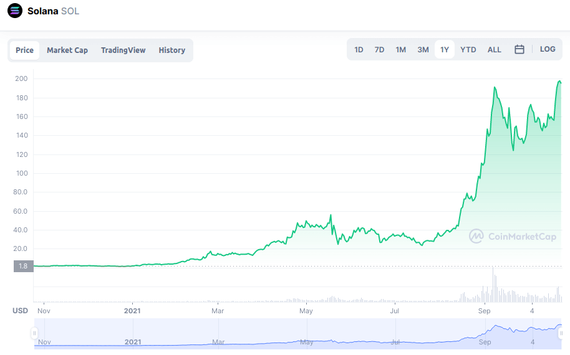The image size is (570, 355).
Task: Switch to the TradingView chart tab
Action: (x=123, y=50)
